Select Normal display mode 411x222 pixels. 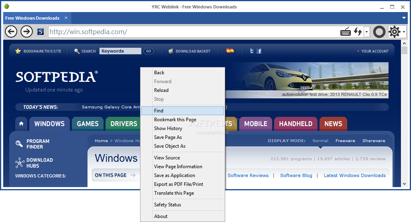(320, 141)
